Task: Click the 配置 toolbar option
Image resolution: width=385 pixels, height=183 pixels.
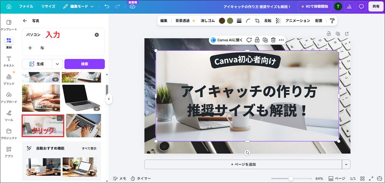Action: pos(319,21)
